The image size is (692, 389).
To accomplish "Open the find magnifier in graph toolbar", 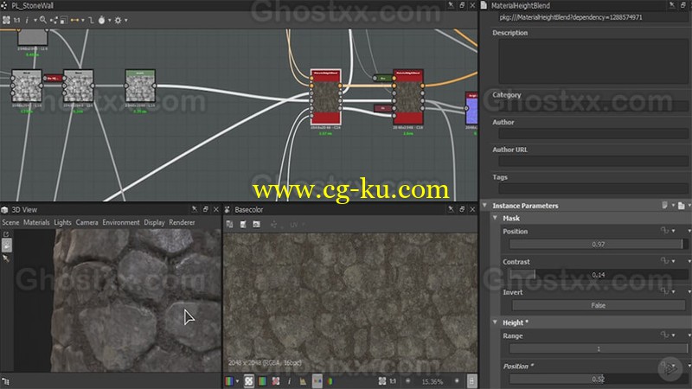I will (42, 20).
